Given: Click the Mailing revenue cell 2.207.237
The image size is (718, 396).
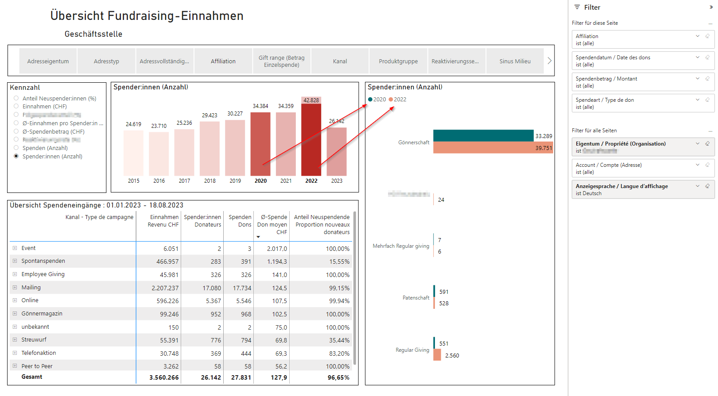Looking at the screenshot, I should (165, 288).
